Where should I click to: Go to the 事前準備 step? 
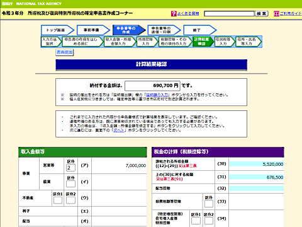click(x=93, y=30)
